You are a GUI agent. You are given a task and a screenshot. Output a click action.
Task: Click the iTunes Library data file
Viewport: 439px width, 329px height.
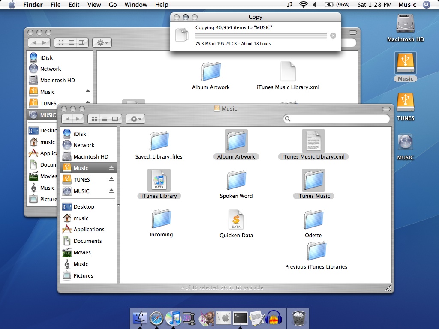159,180
